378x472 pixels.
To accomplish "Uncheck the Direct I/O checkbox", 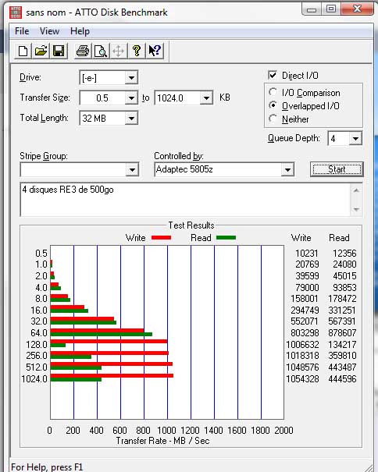I will pos(273,75).
